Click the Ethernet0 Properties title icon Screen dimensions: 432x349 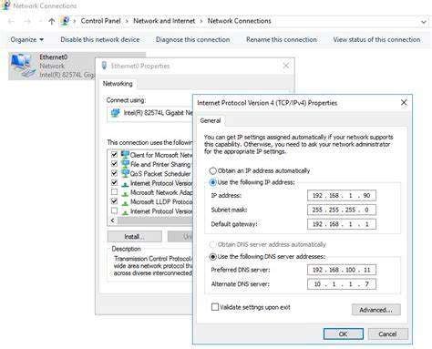tap(104, 66)
